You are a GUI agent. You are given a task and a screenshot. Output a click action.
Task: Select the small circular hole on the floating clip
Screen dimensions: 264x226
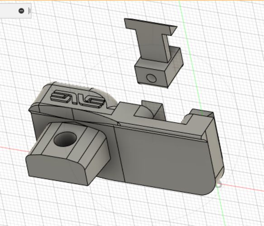click(x=151, y=78)
